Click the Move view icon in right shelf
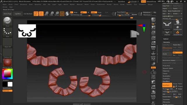The image size is (187, 105). [x=153, y=82]
